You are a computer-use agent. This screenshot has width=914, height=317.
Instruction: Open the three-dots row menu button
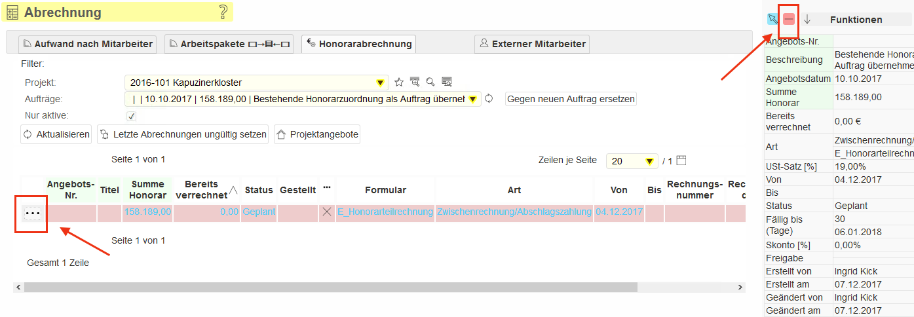[33, 214]
